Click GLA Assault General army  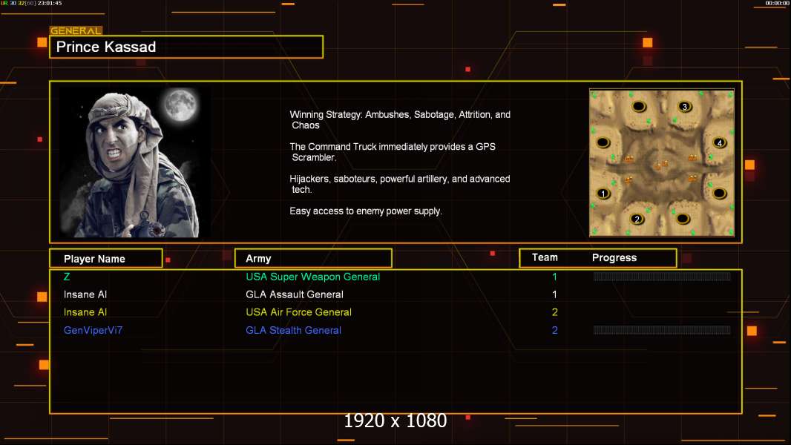point(295,294)
